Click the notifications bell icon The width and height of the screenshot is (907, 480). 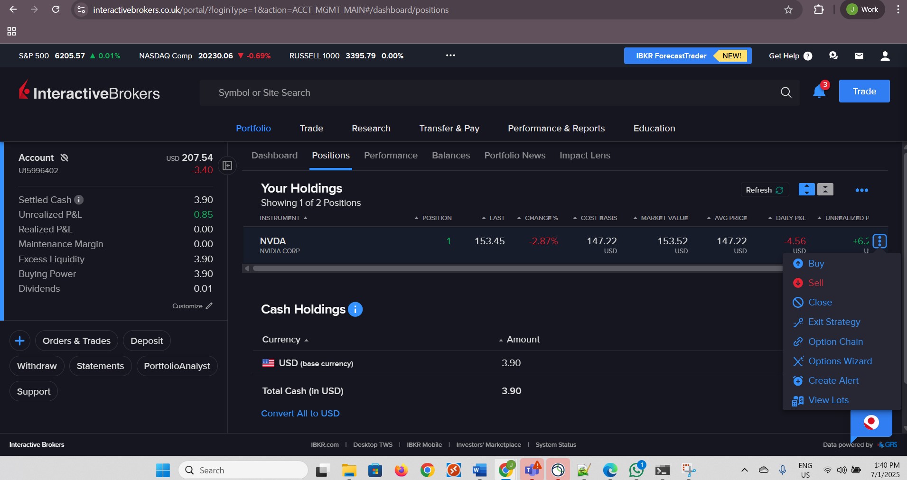point(819,92)
